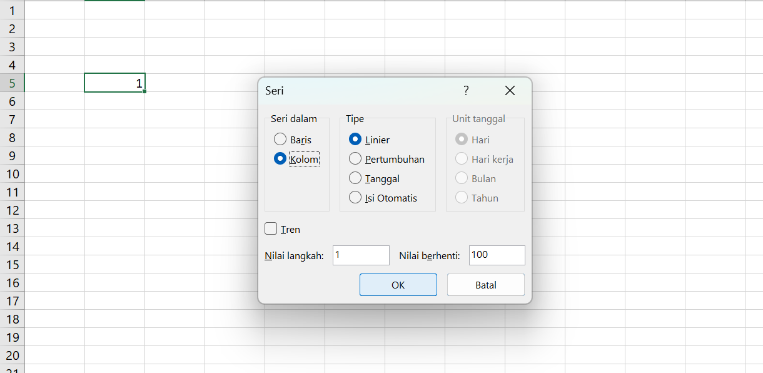
Task: Select row header 5
Action: point(12,83)
